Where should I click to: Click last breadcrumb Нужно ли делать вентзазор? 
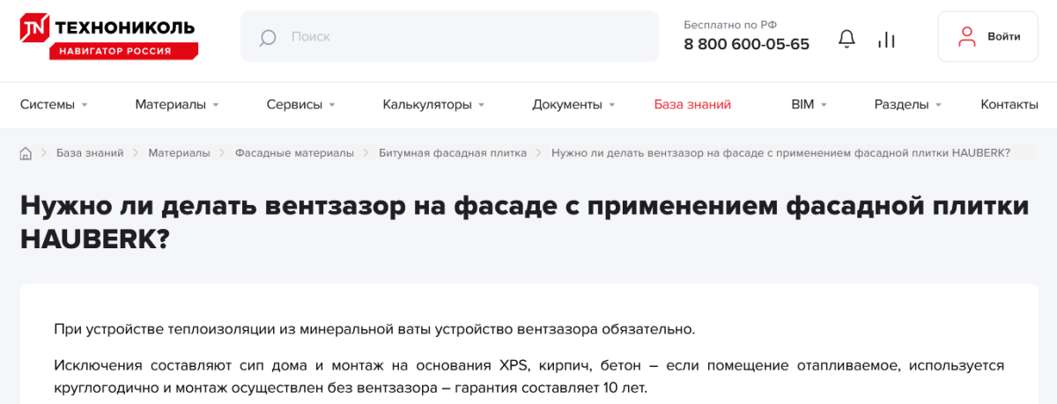[780, 153]
